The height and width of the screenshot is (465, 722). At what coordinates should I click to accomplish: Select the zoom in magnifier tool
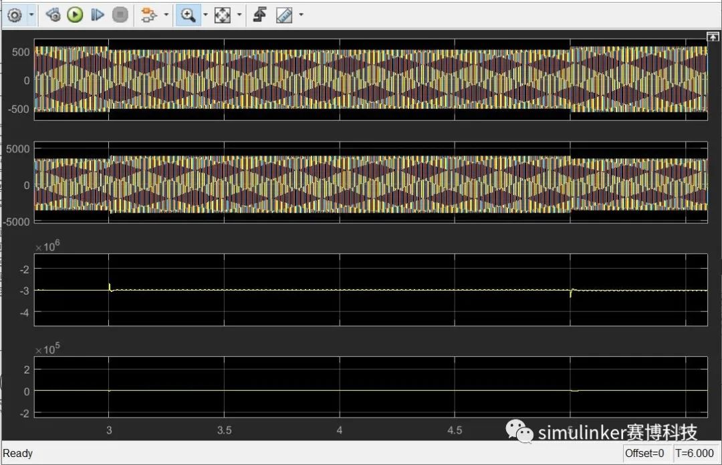(x=188, y=15)
